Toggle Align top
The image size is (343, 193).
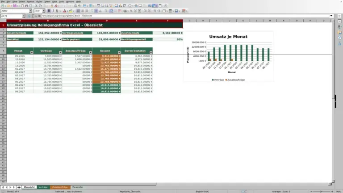[x=92, y=11]
